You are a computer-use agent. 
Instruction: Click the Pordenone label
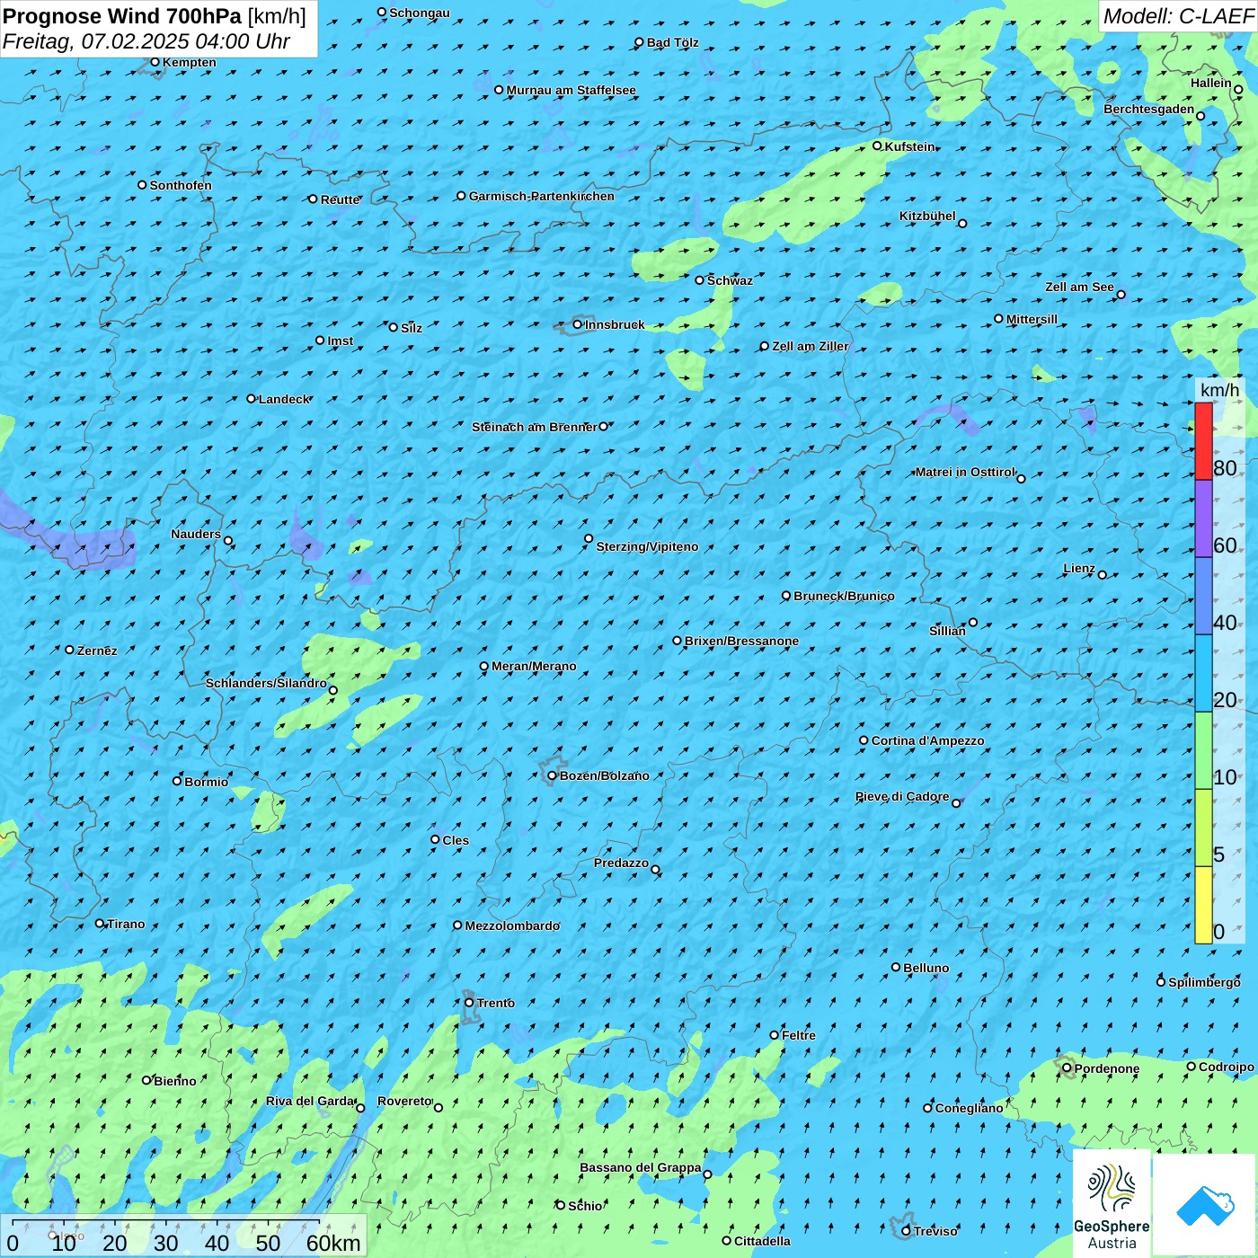[1107, 1068]
